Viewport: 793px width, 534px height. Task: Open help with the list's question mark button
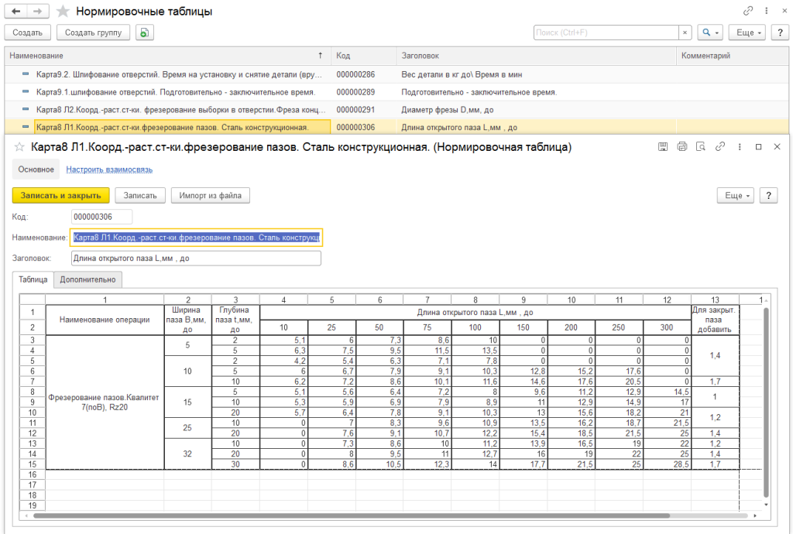point(779,33)
